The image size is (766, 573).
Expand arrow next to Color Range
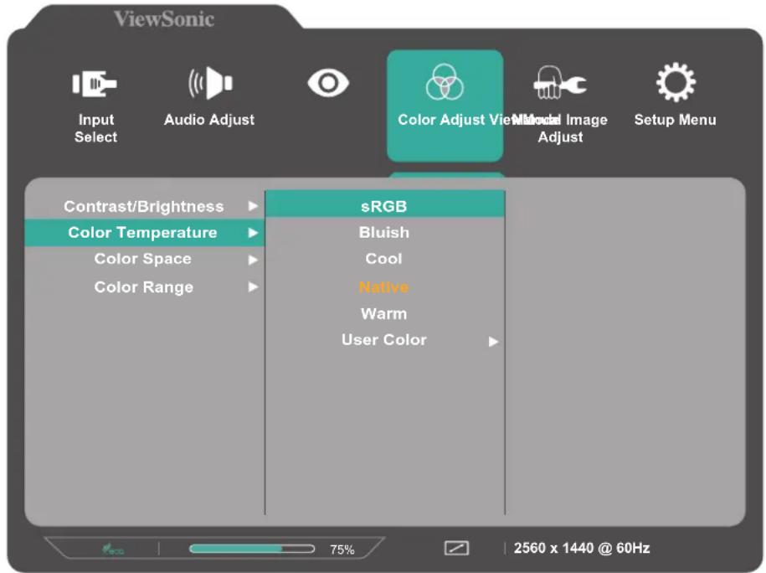click(x=253, y=287)
